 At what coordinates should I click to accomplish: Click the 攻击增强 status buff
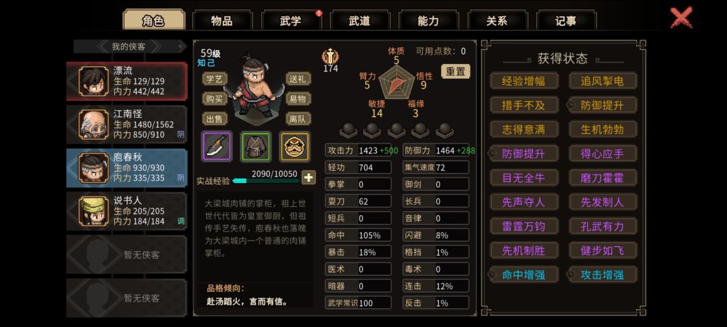[x=602, y=275]
